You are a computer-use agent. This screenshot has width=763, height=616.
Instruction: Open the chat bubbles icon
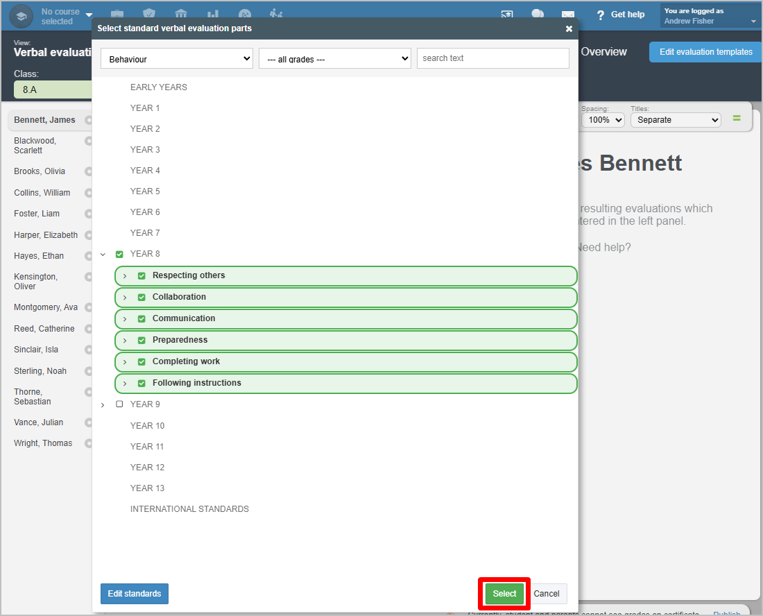(x=538, y=15)
